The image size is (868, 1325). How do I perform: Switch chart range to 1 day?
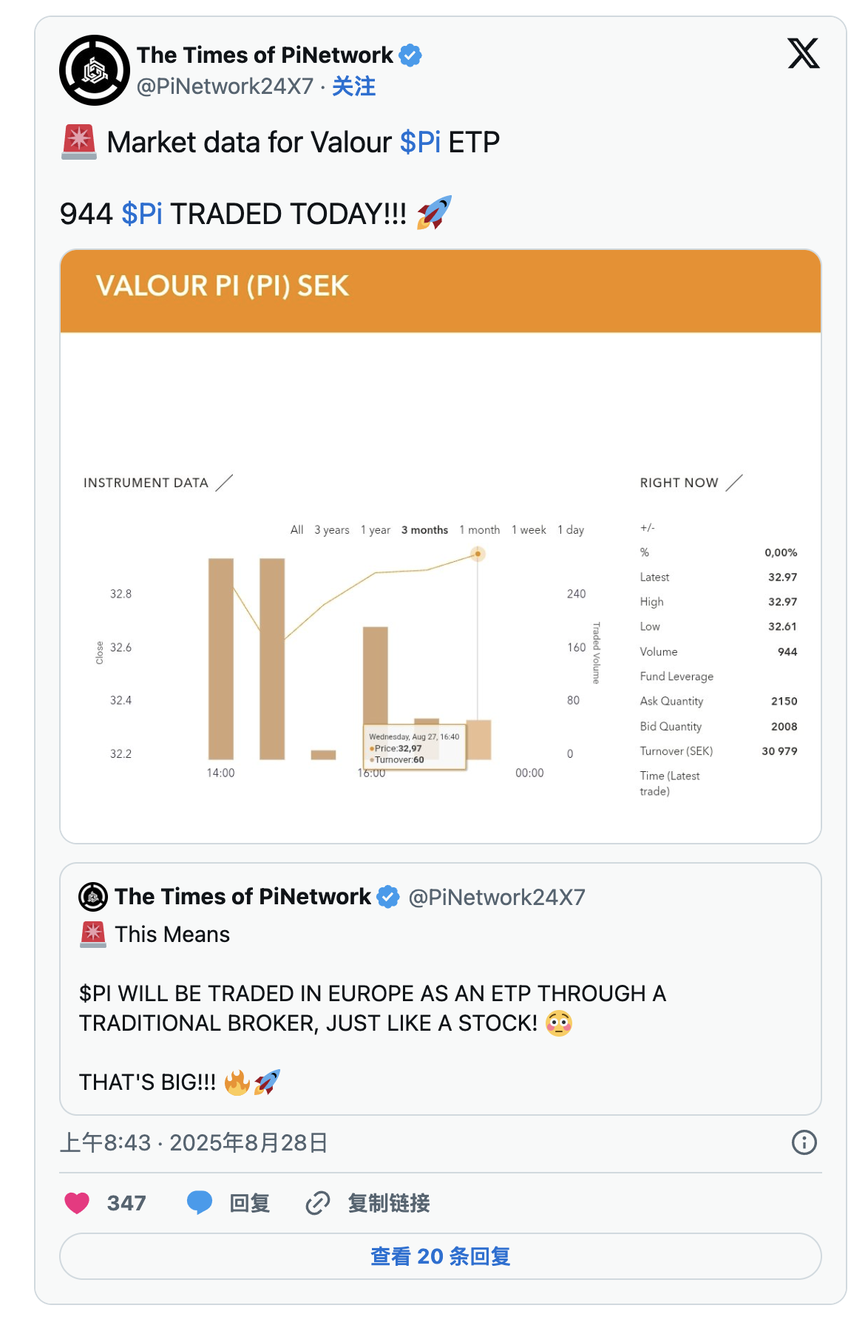click(x=571, y=530)
